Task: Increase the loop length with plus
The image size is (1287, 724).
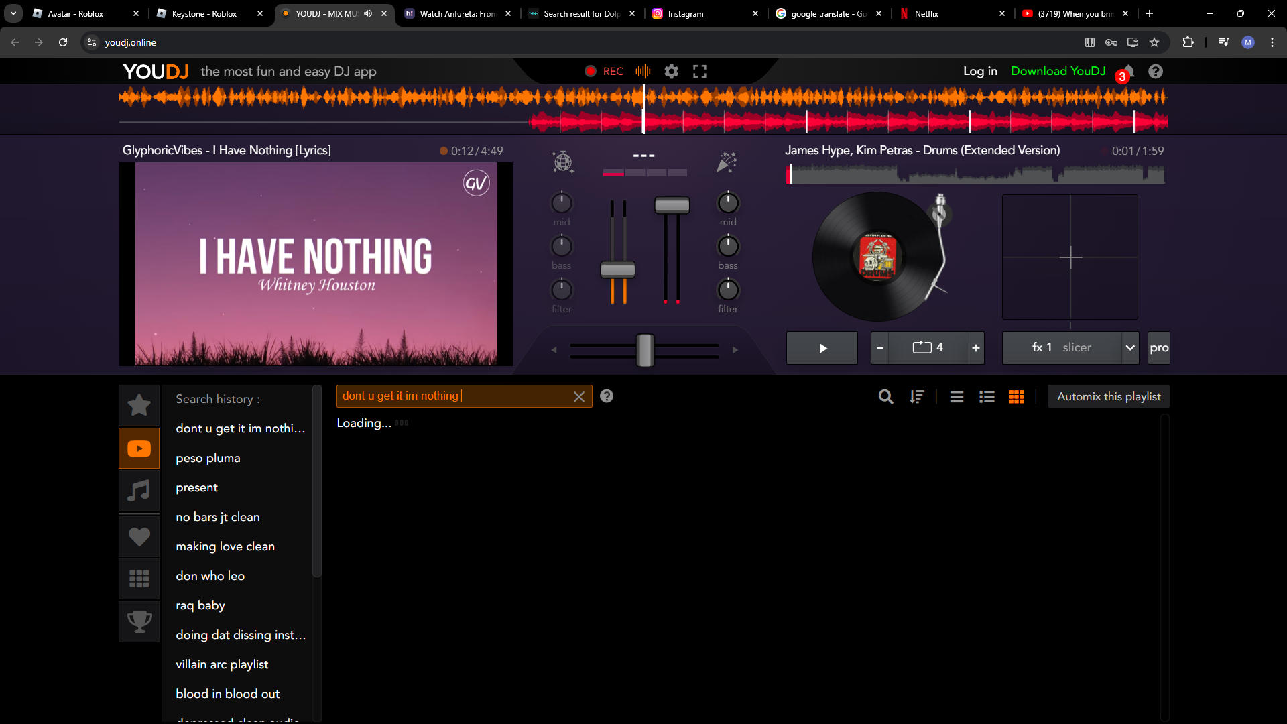Action: pyautogui.click(x=976, y=348)
